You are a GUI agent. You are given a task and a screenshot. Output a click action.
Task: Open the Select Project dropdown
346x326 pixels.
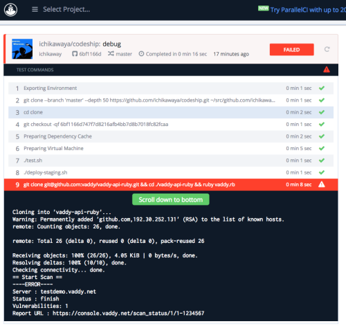pyautogui.click(x=66, y=10)
